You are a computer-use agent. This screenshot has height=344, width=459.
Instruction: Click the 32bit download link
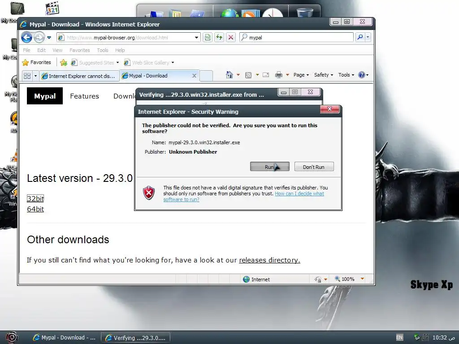[x=35, y=198]
